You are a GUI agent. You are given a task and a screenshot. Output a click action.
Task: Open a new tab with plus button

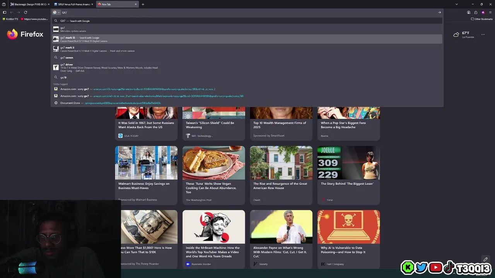coord(143,4)
